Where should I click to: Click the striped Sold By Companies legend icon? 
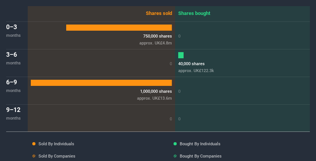pyautogui.click(x=34, y=156)
